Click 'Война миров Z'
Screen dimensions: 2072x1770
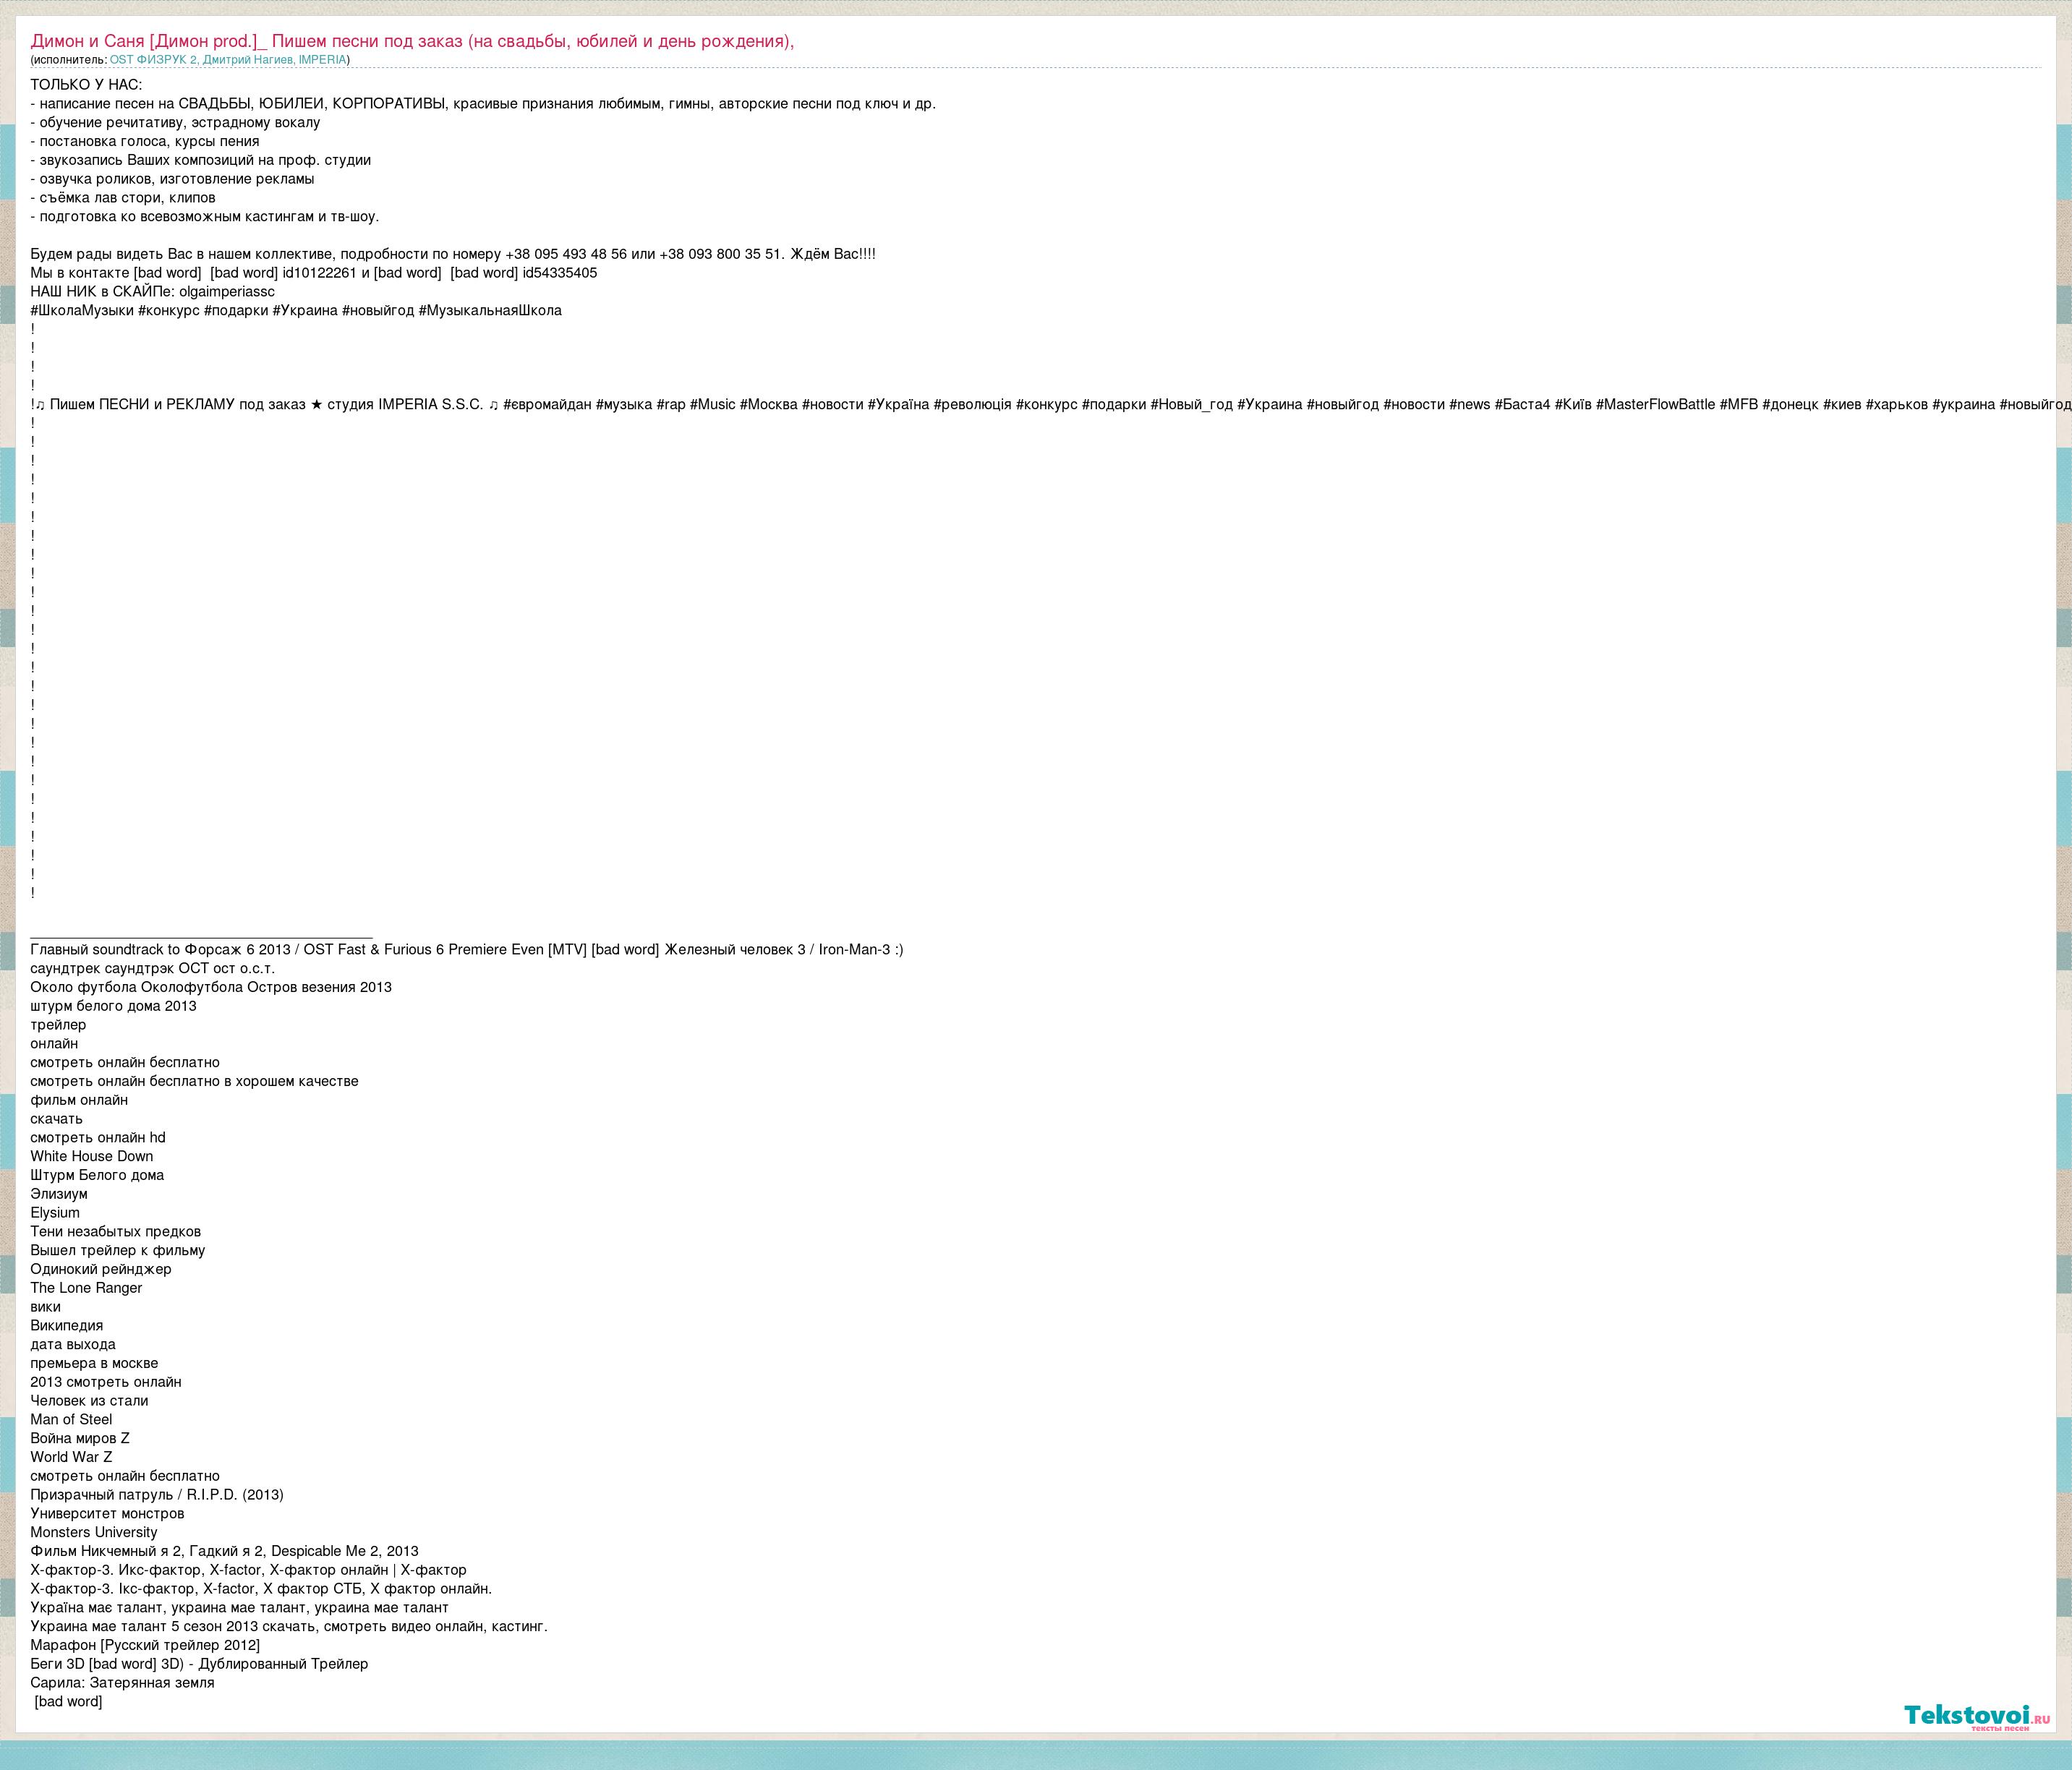pos(80,1439)
